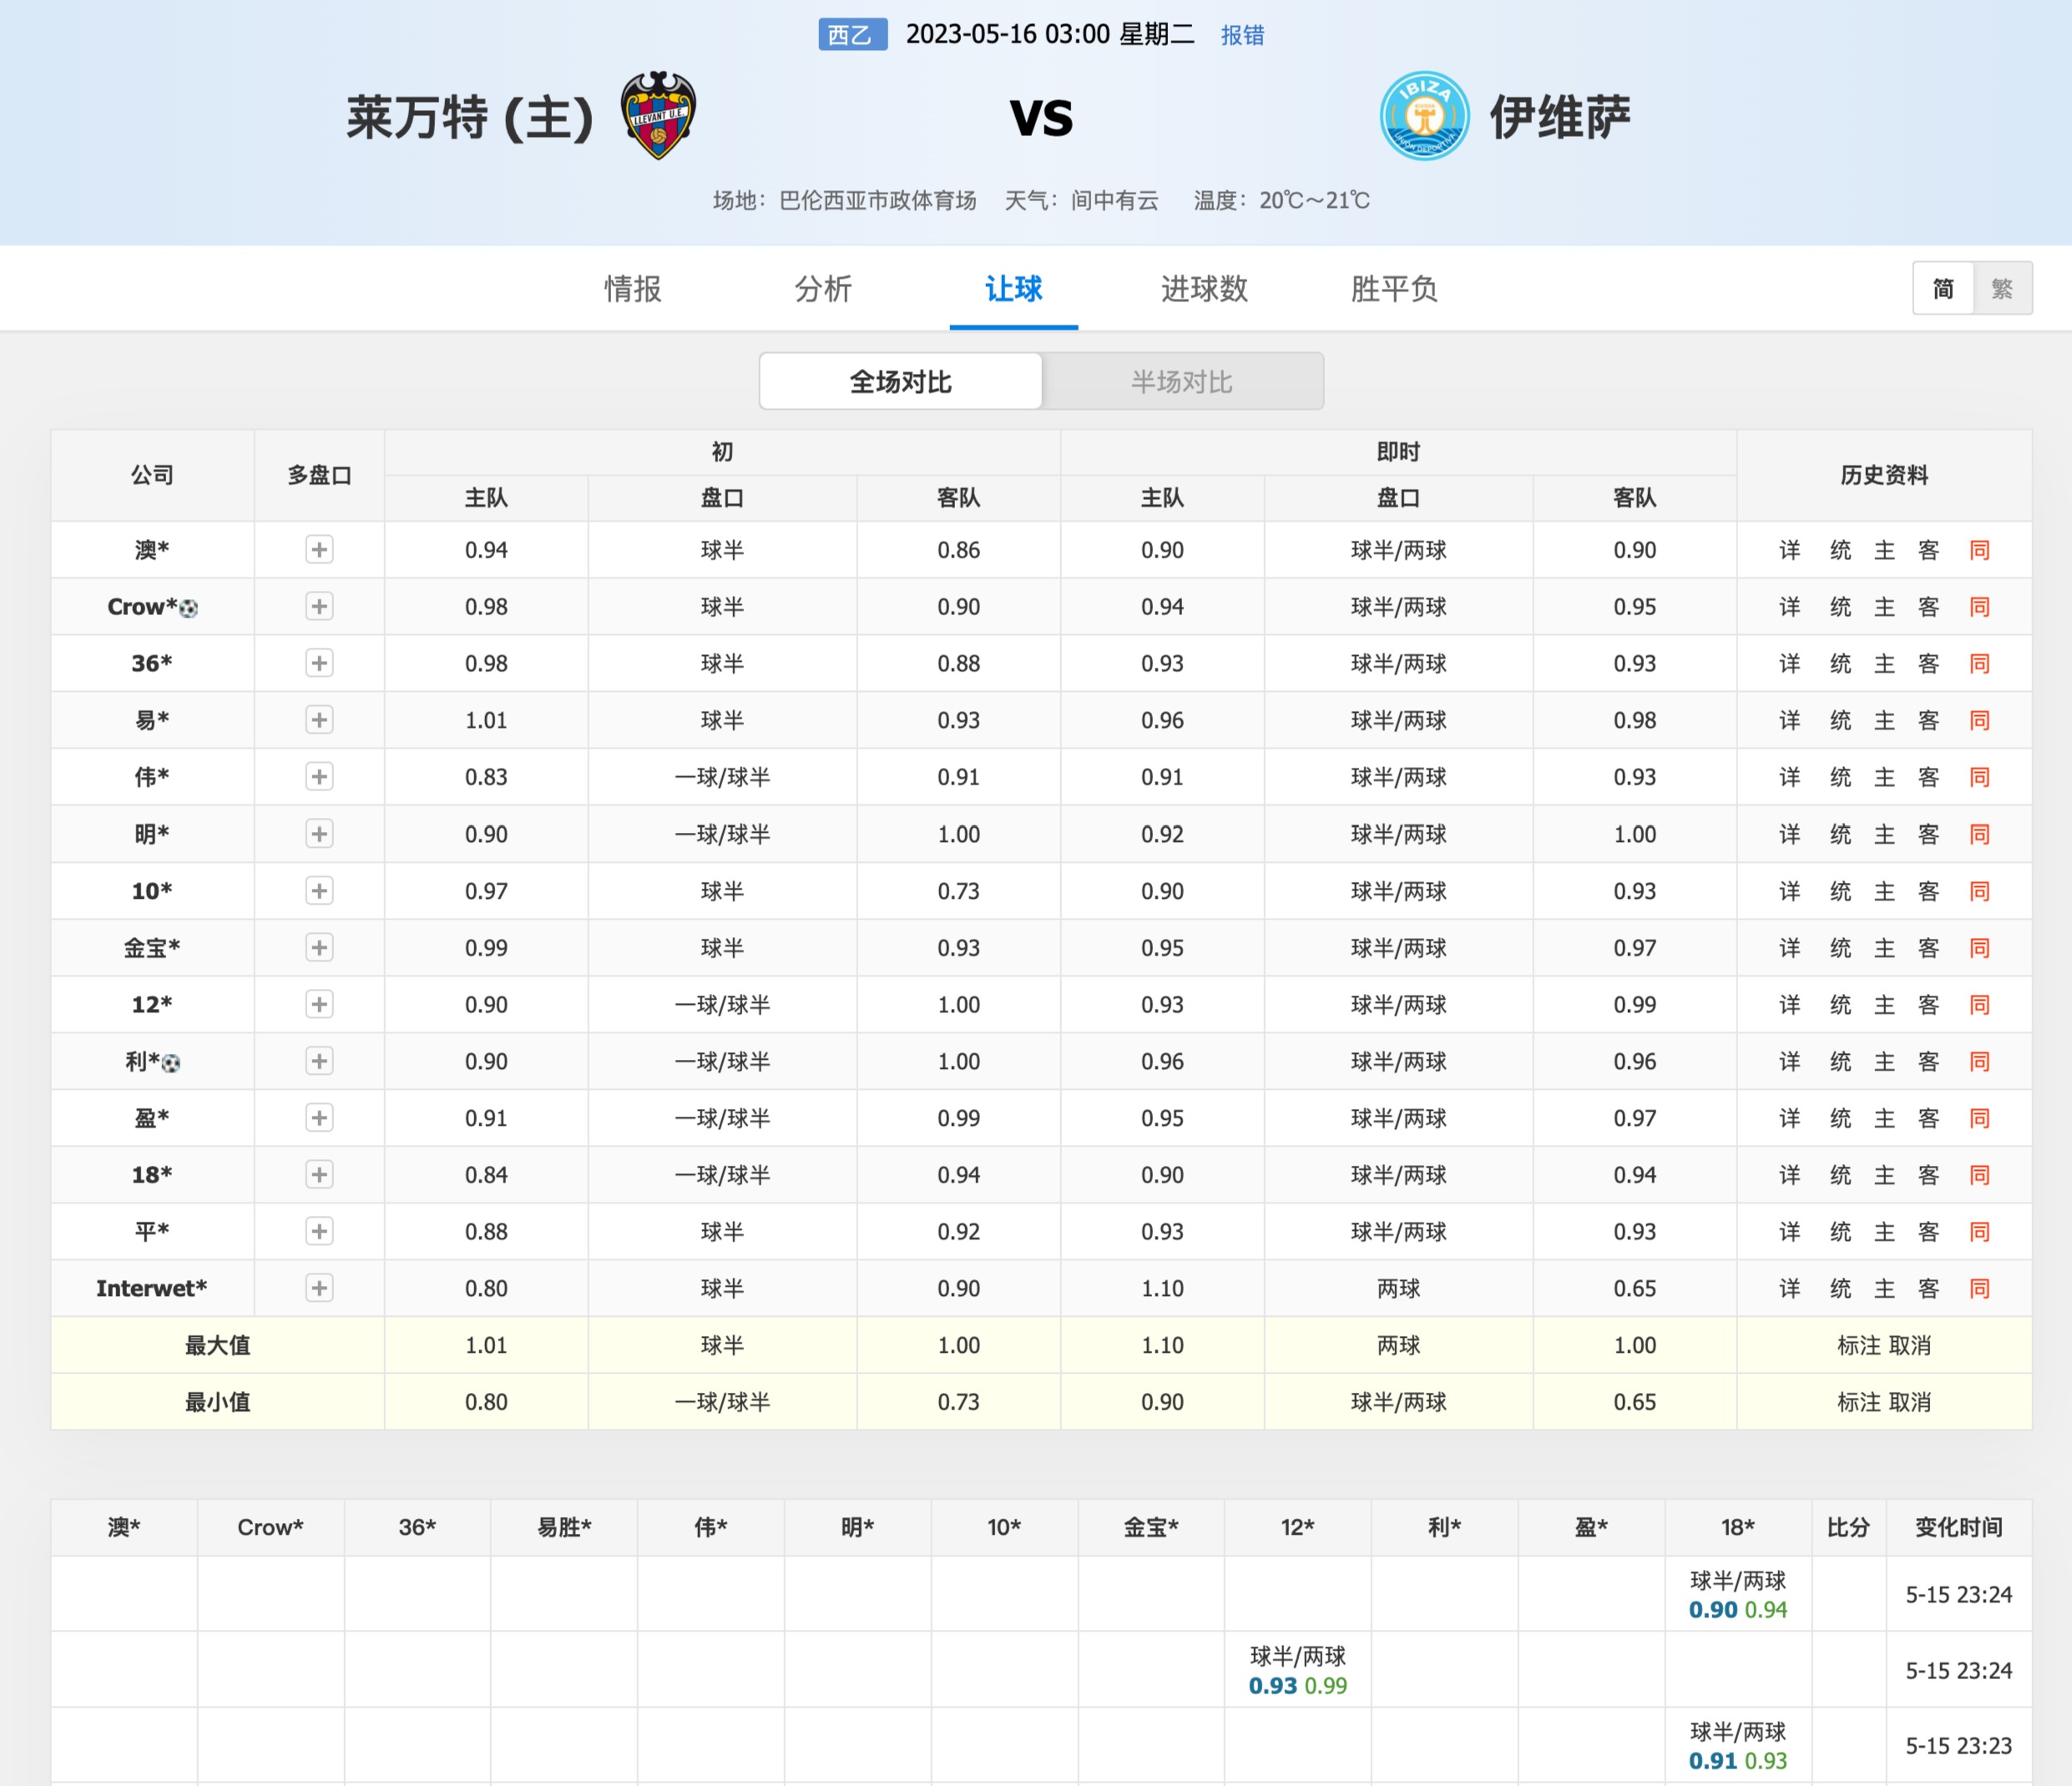
Task: Expand multi-handicap plus for 12* row
Action: click(319, 1004)
